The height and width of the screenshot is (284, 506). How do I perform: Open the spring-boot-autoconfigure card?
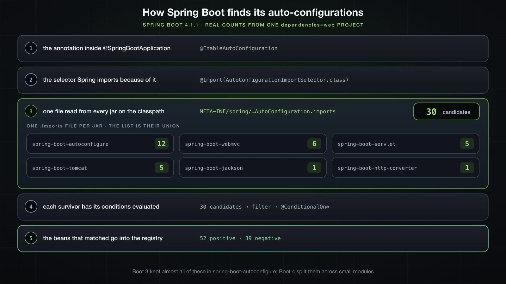(100, 144)
